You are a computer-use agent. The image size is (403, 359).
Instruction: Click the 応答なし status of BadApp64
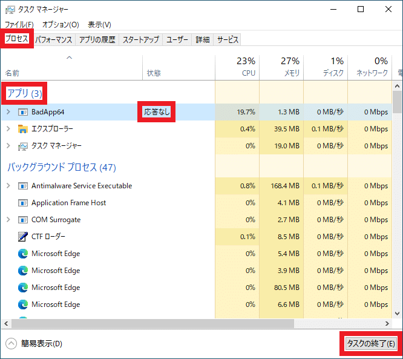157,112
